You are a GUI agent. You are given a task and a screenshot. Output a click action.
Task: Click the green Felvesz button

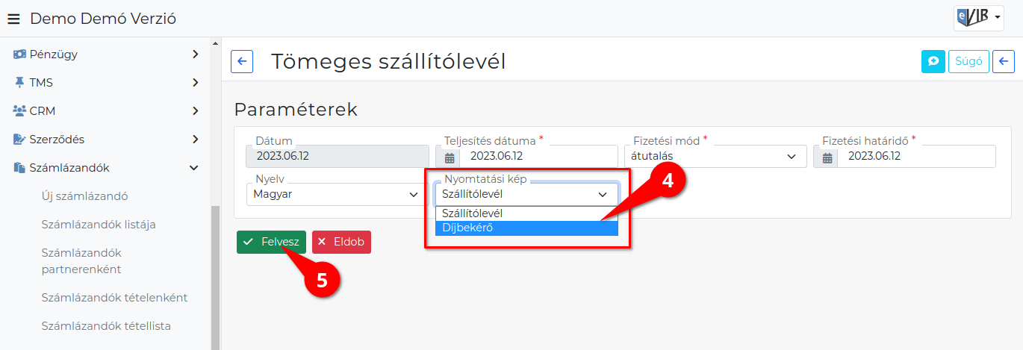click(271, 242)
